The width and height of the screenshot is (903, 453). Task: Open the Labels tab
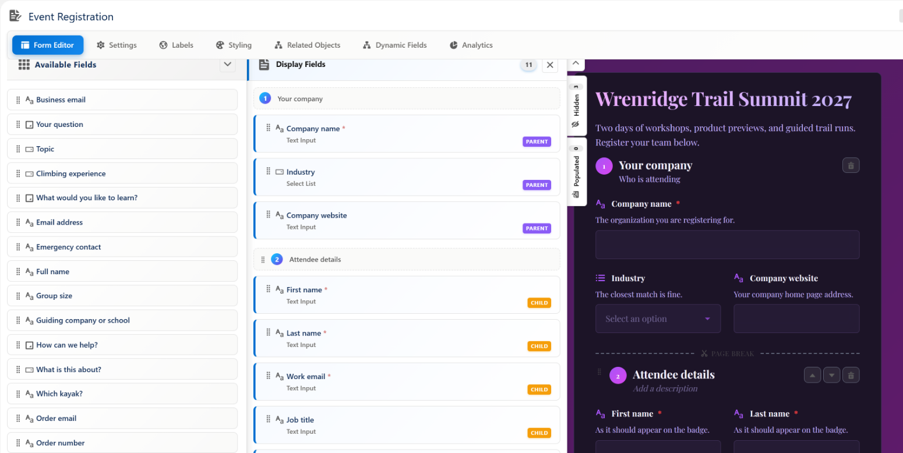tap(176, 45)
